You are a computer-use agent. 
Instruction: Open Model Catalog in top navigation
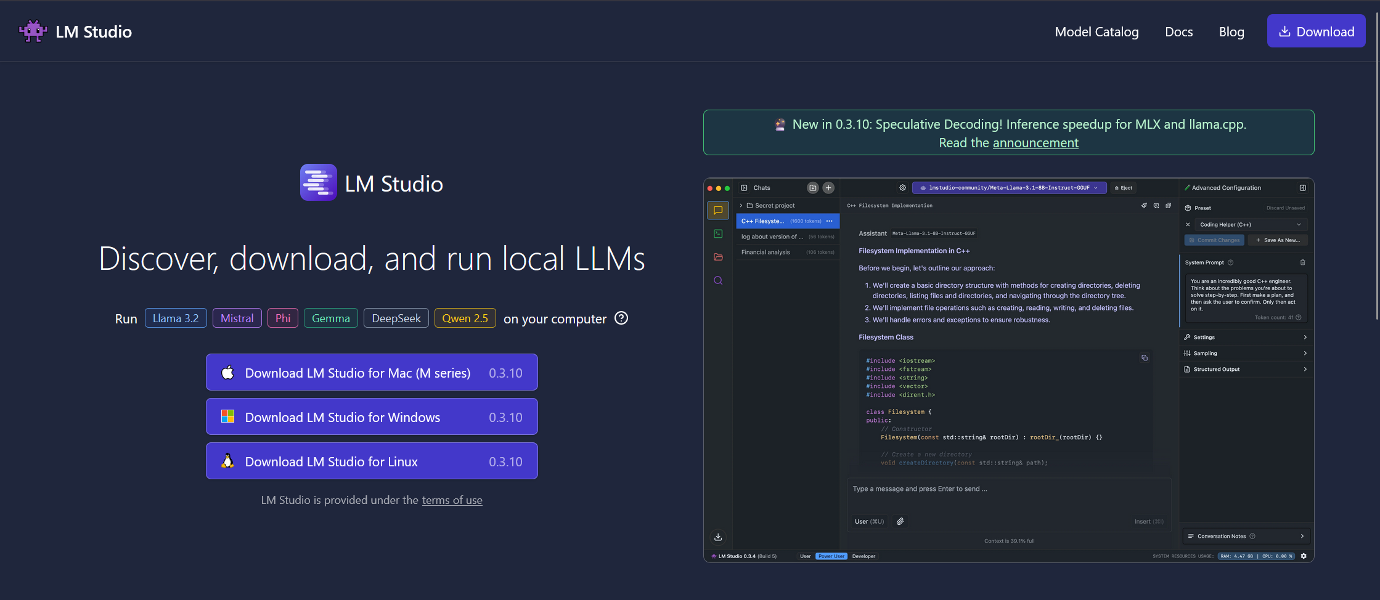(1096, 31)
